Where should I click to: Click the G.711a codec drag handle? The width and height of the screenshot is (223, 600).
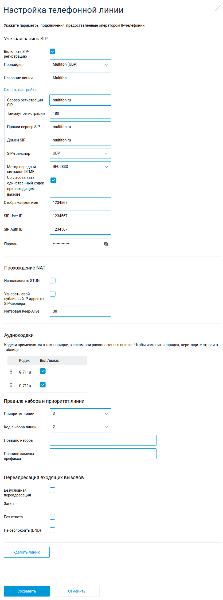11,385
